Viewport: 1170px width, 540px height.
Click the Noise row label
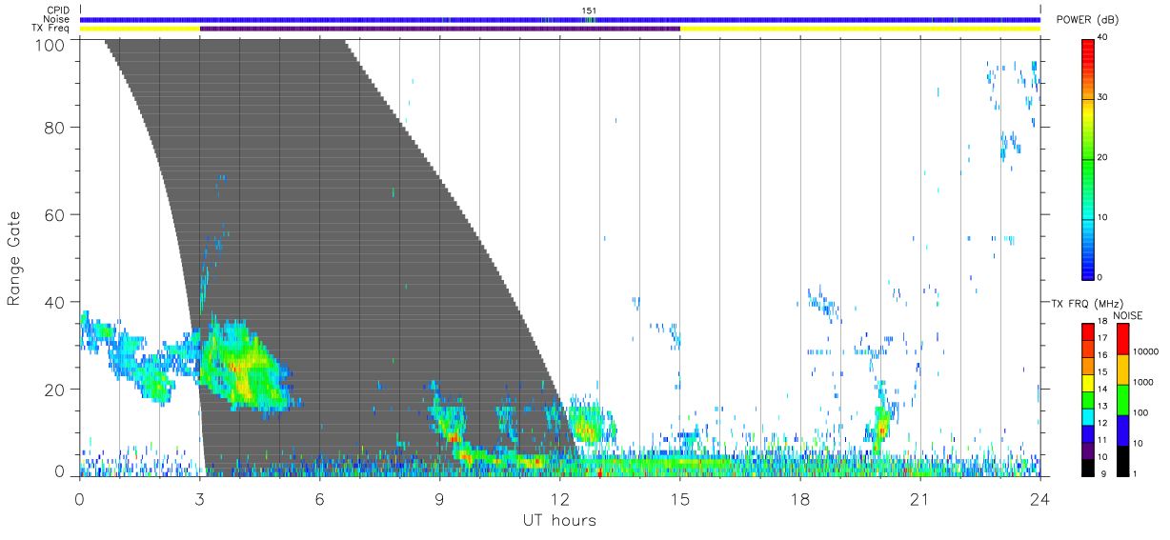pos(56,19)
